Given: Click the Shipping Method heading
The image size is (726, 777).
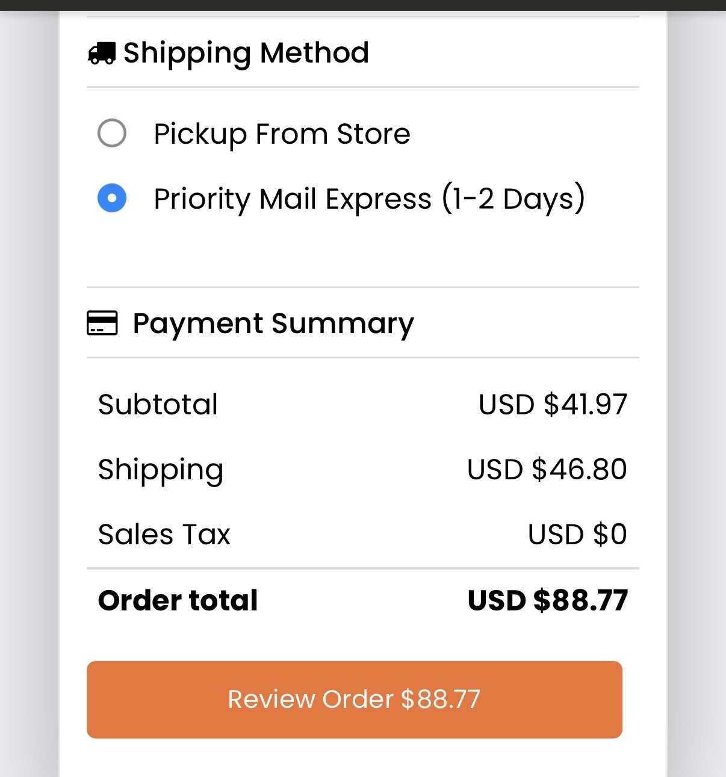Looking at the screenshot, I should (246, 53).
